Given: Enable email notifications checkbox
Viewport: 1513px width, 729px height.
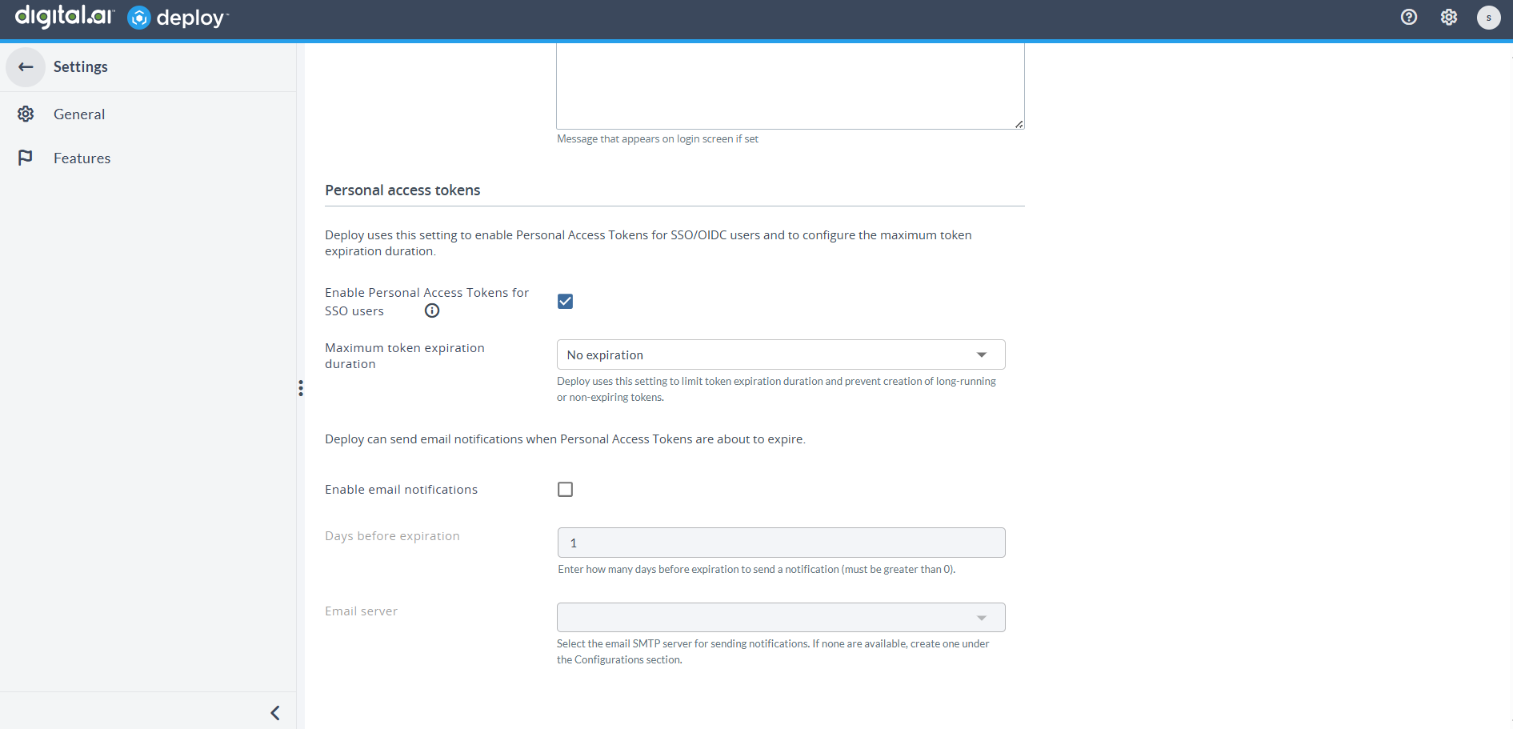Looking at the screenshot, I should point(565,490).
